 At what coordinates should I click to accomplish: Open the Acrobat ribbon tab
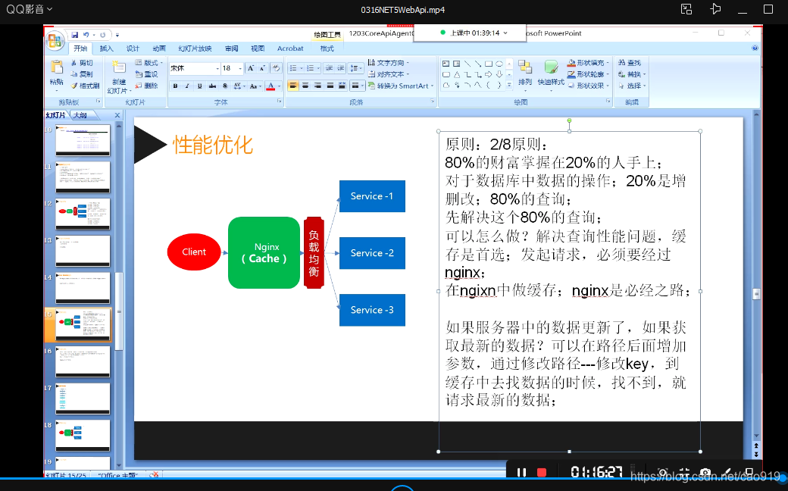[290, 48]
